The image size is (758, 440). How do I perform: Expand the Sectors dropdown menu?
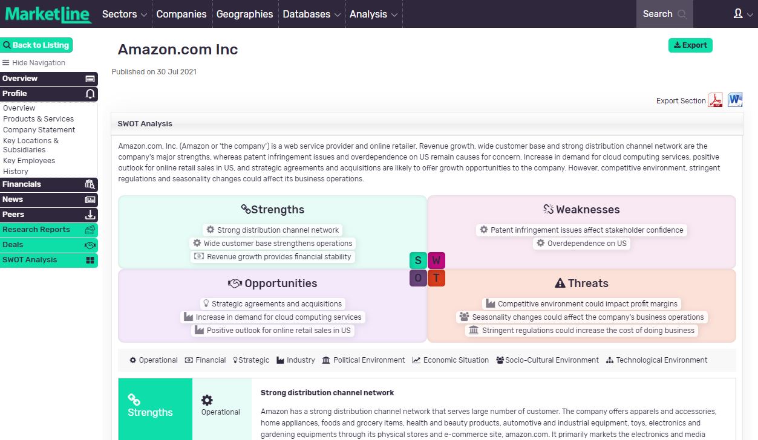click(124, 14)
